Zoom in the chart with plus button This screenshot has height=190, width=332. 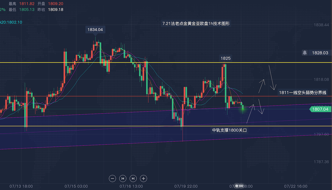tap(143, 178)
